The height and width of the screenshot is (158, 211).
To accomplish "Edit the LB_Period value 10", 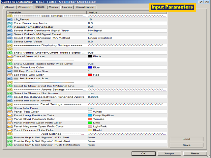I will tap(127, 19).
